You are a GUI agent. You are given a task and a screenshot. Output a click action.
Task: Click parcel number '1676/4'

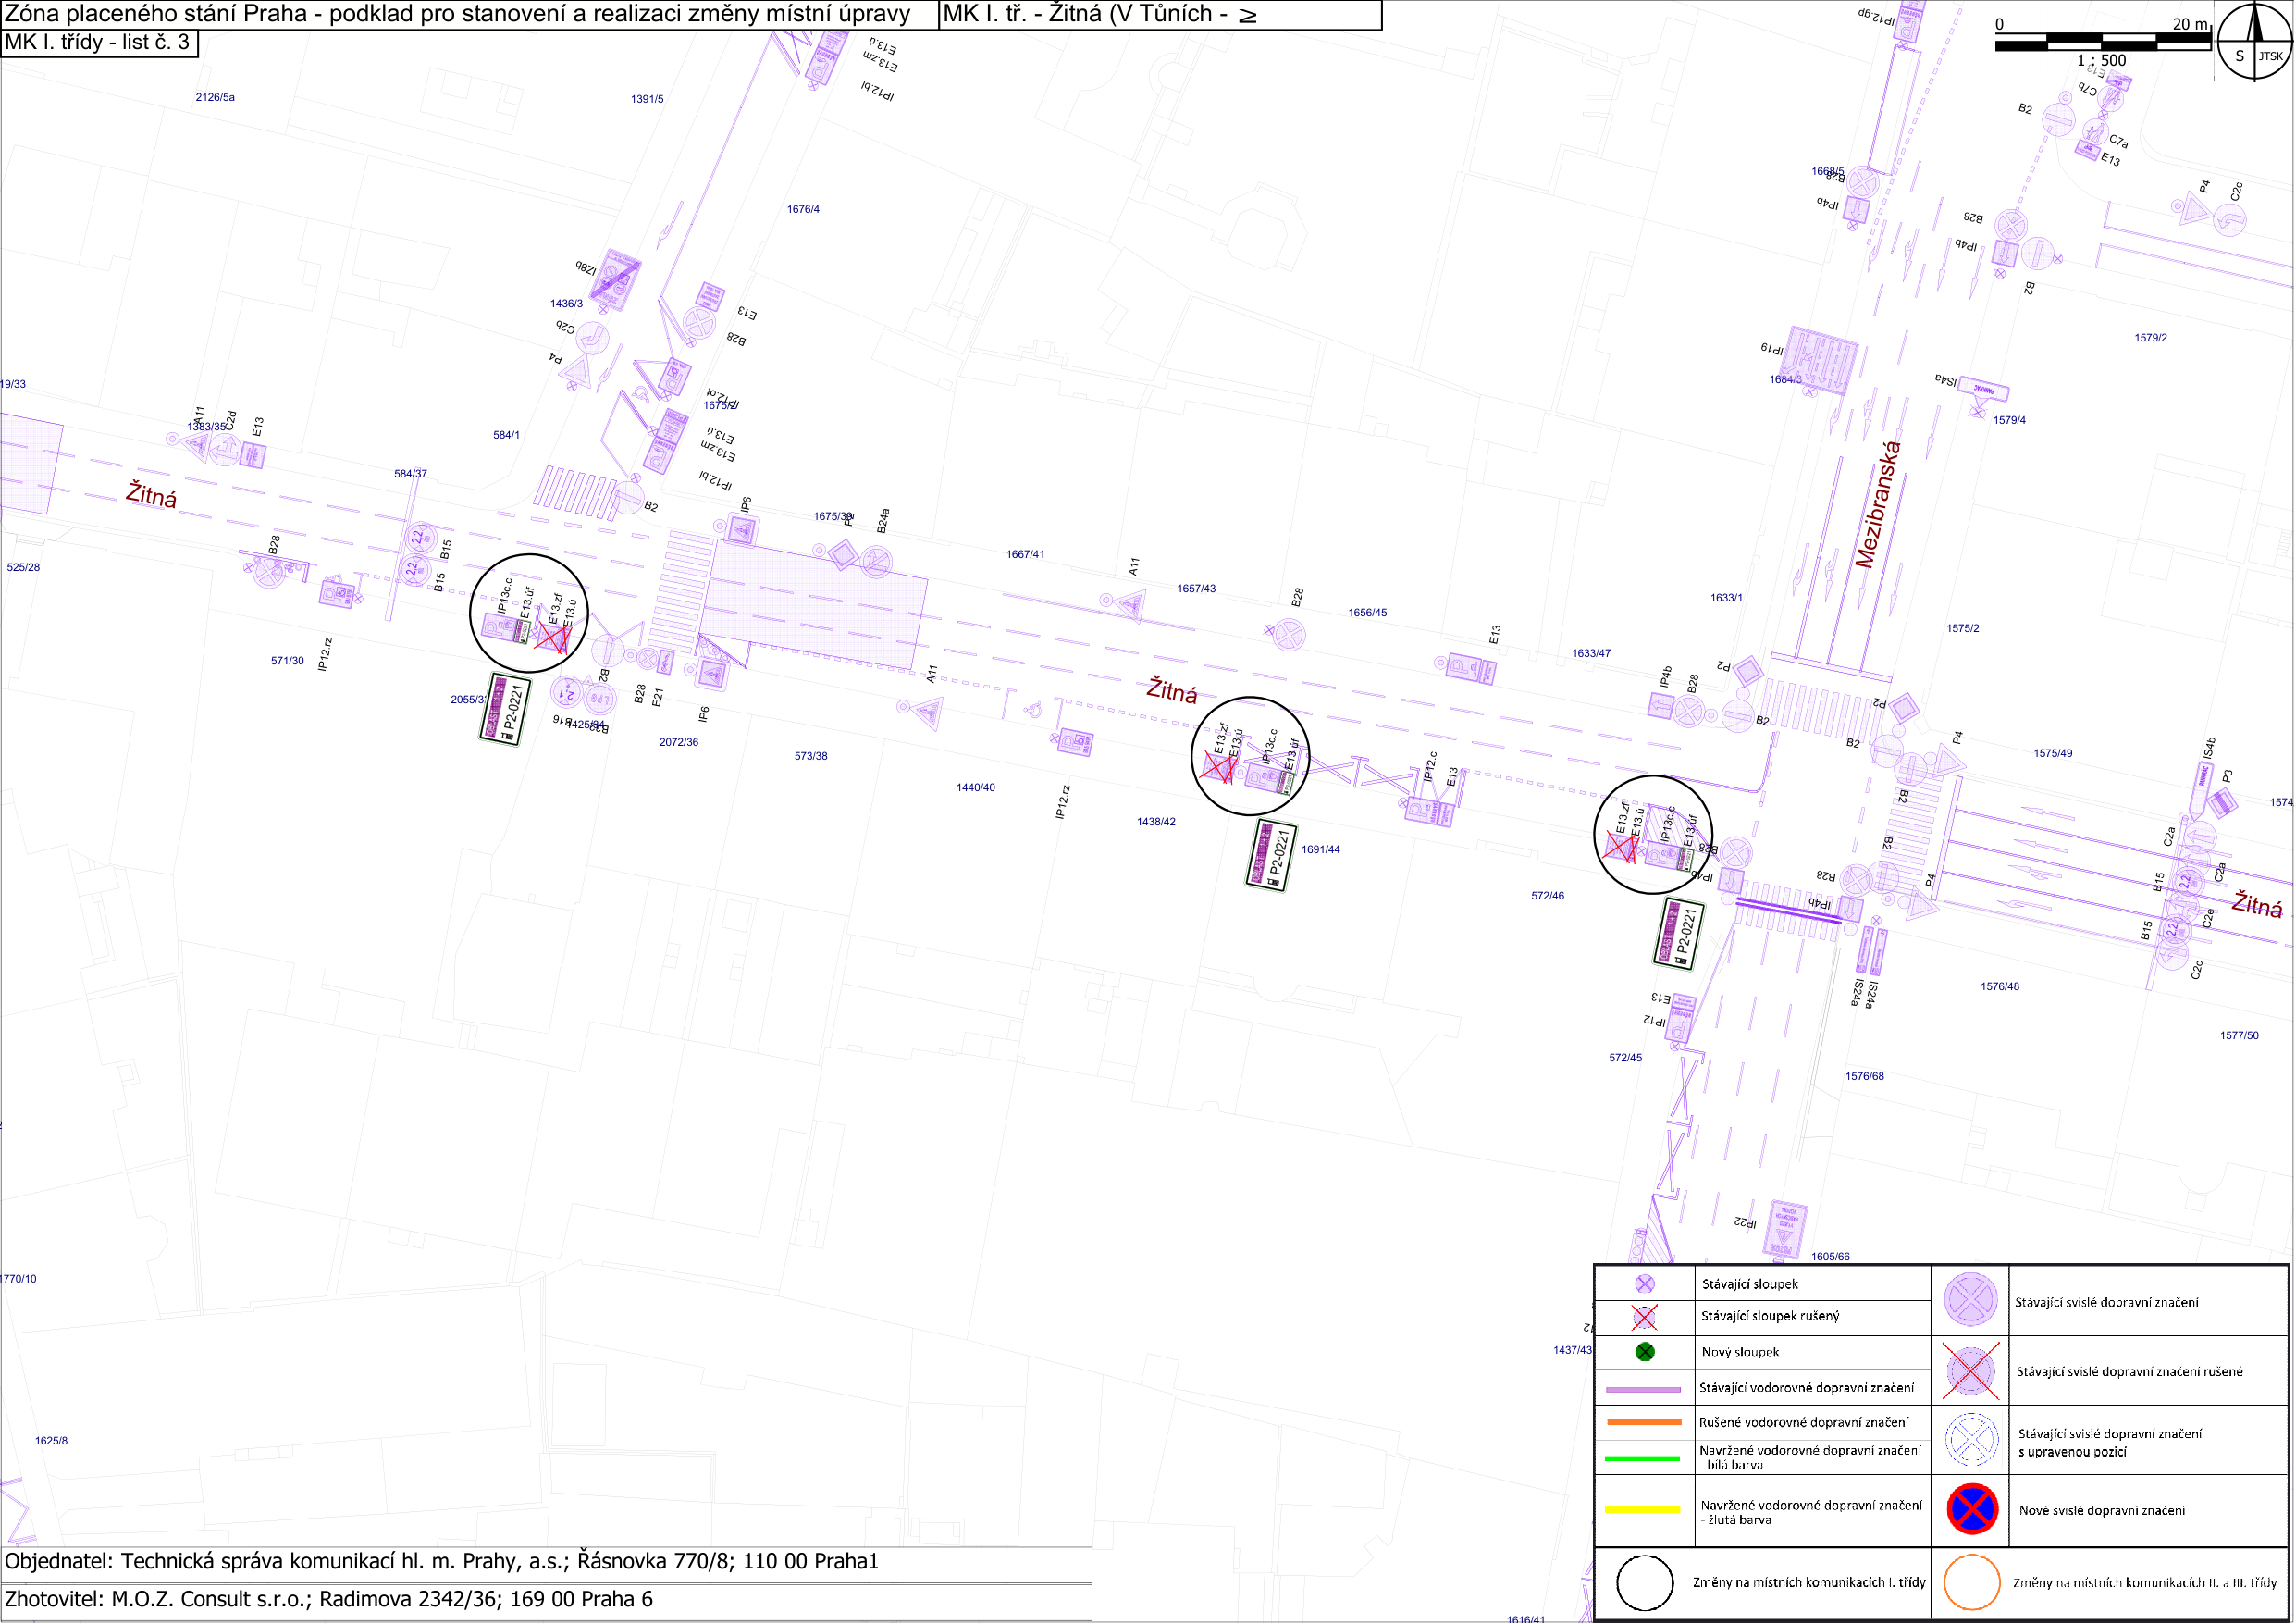click(x=803, y=209)
